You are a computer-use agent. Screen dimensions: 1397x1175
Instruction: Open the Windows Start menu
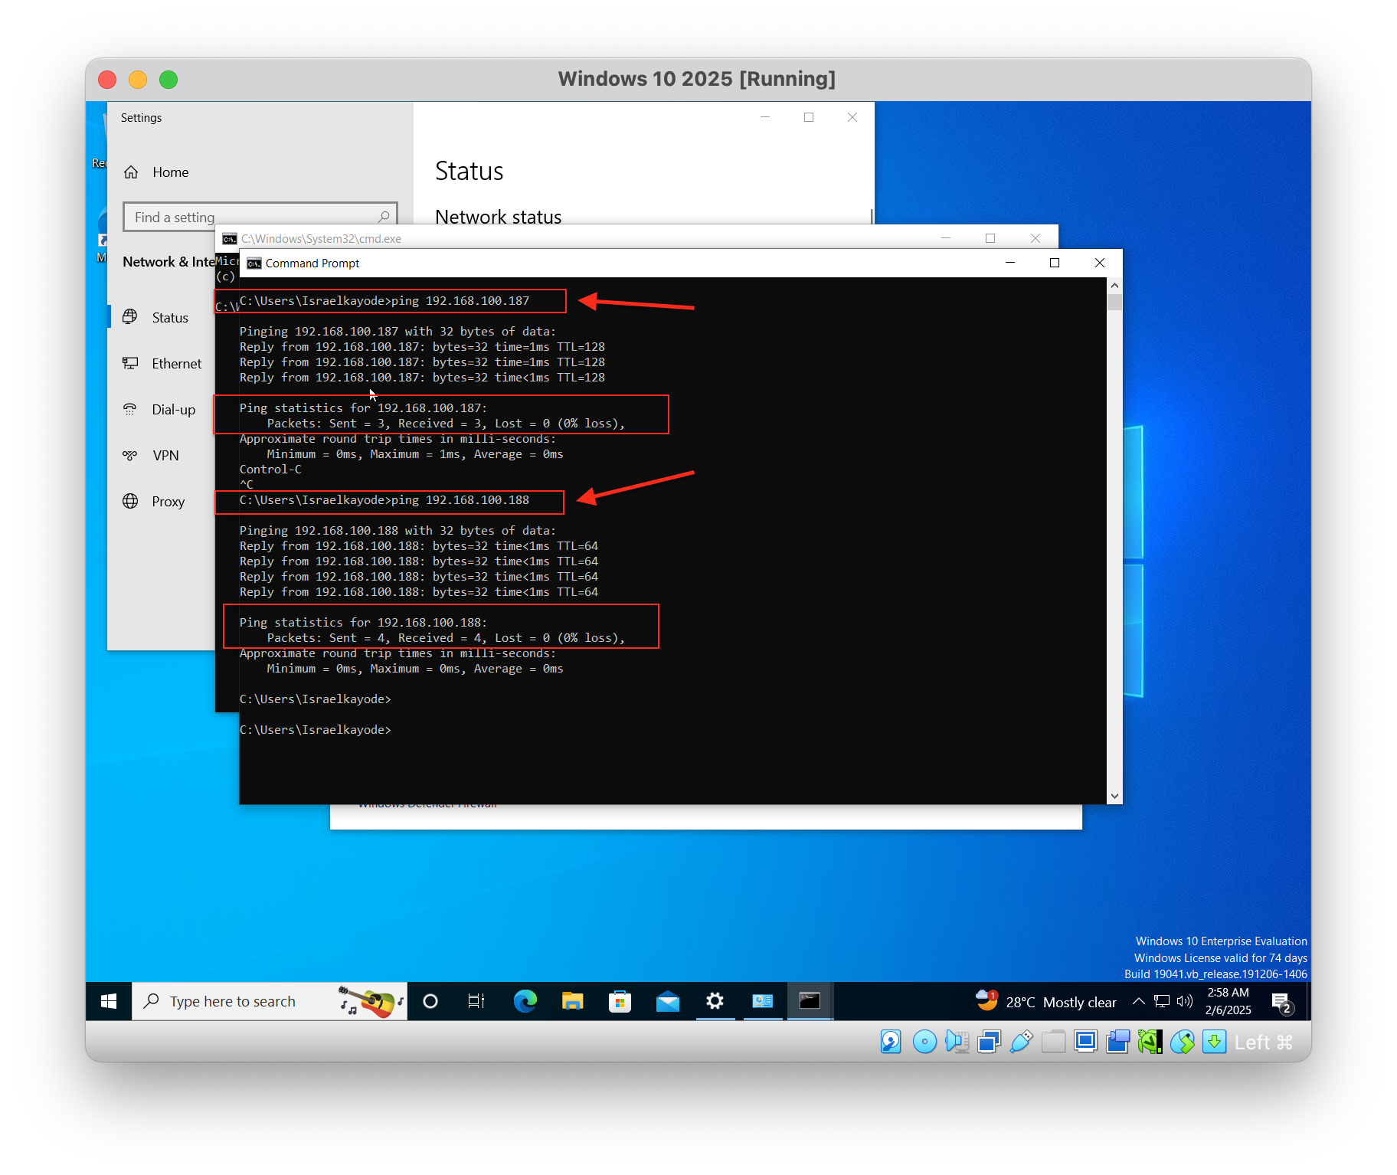109,1001
